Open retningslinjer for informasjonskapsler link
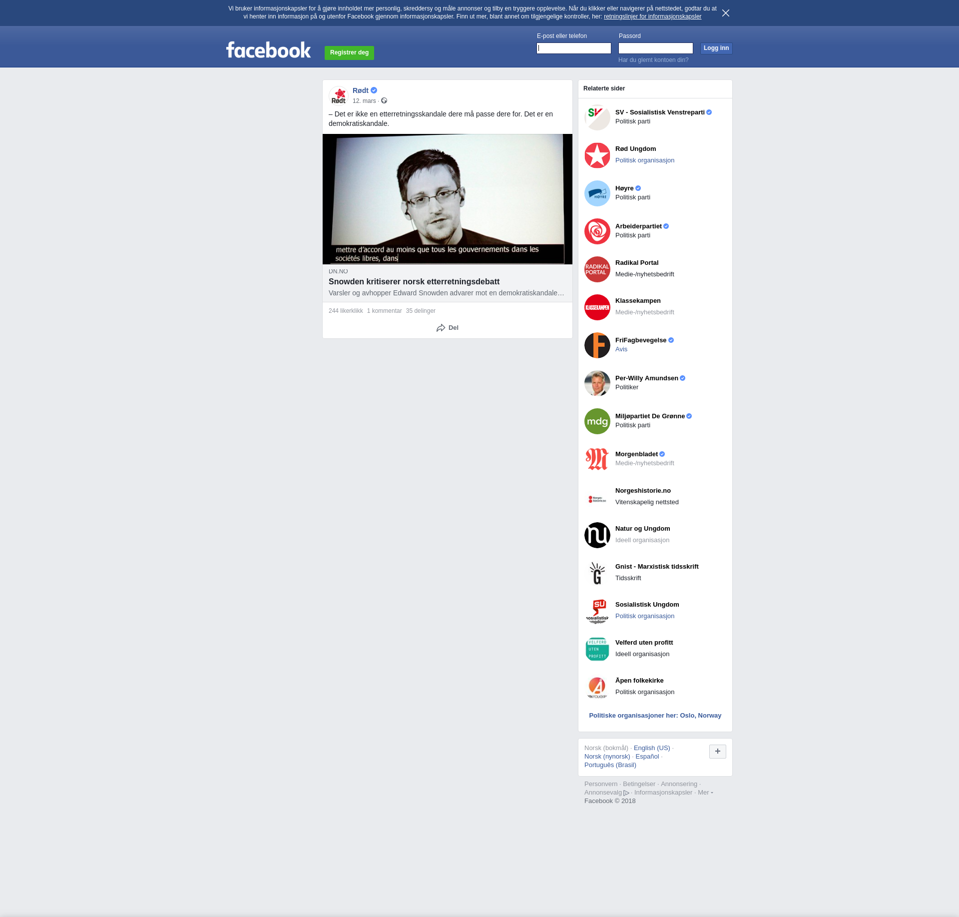The image size is (959, 917). 652,16
